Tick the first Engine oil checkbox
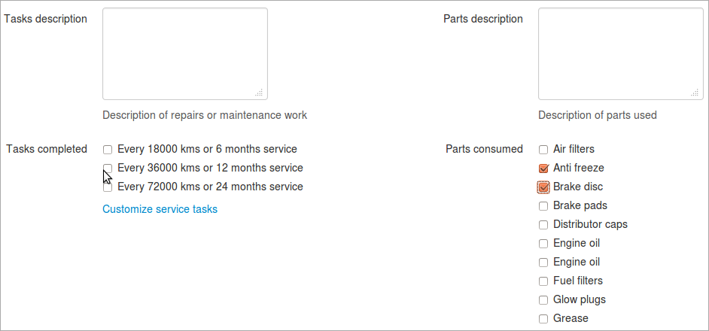Image resolution: width=709 pixels, height=331 pixels. pos(543,243)
